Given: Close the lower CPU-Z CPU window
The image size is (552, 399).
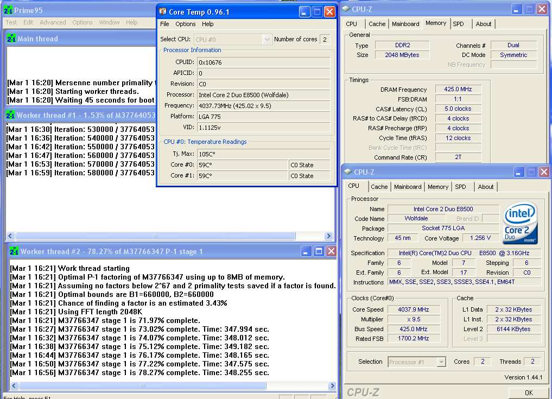Looking at the screenshot, I should tap(544, 172).
